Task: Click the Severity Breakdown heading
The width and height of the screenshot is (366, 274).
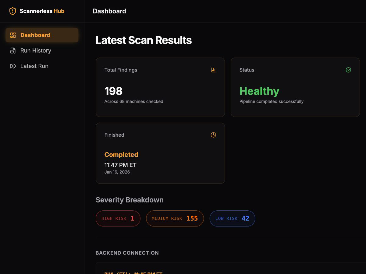Action: click(130, 200)
